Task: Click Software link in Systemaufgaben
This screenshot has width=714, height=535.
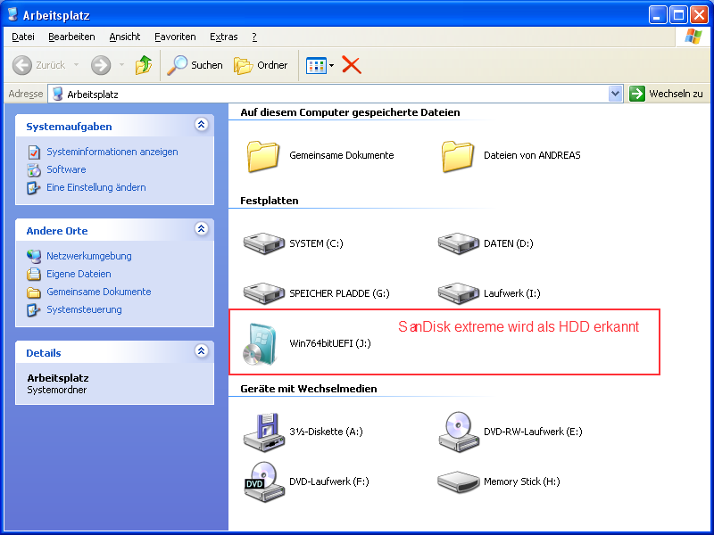Action: pos(66,169)
